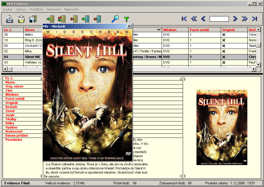Click the table scroll down arrow
The width and height of the screenshot is (264, 187).
(258, 64)
